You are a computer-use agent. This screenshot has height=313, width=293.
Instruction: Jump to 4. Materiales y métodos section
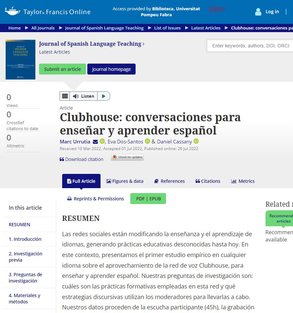24,298
